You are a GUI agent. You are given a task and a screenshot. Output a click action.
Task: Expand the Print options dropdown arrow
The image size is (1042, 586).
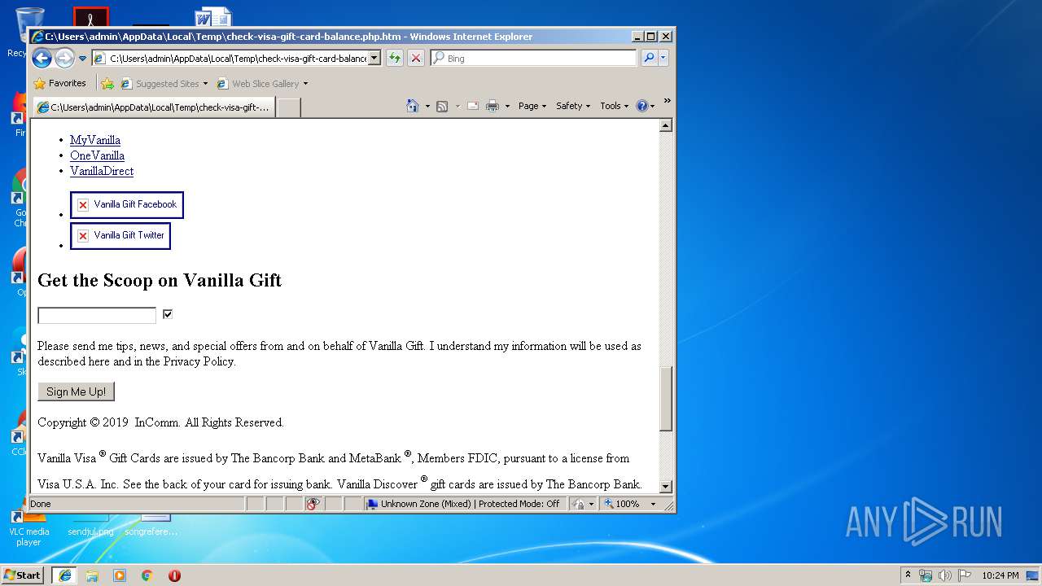point(507,107)
